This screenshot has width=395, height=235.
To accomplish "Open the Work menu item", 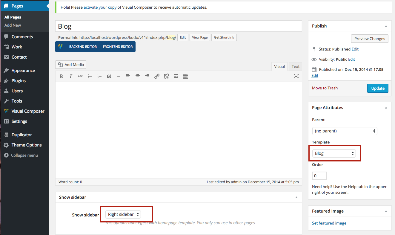I will coord(24,47).
